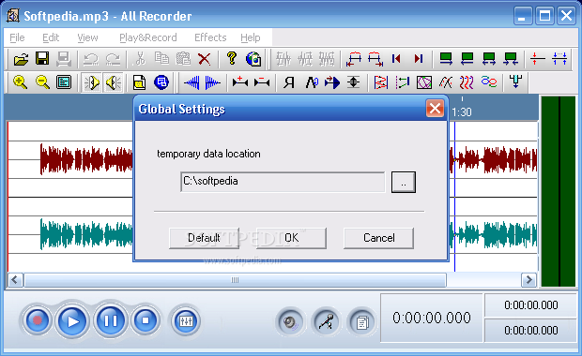Viewport: 582px width, 356px height.
Task: Apply the blue fade-out waveform effect
Action: click(213, 82)
